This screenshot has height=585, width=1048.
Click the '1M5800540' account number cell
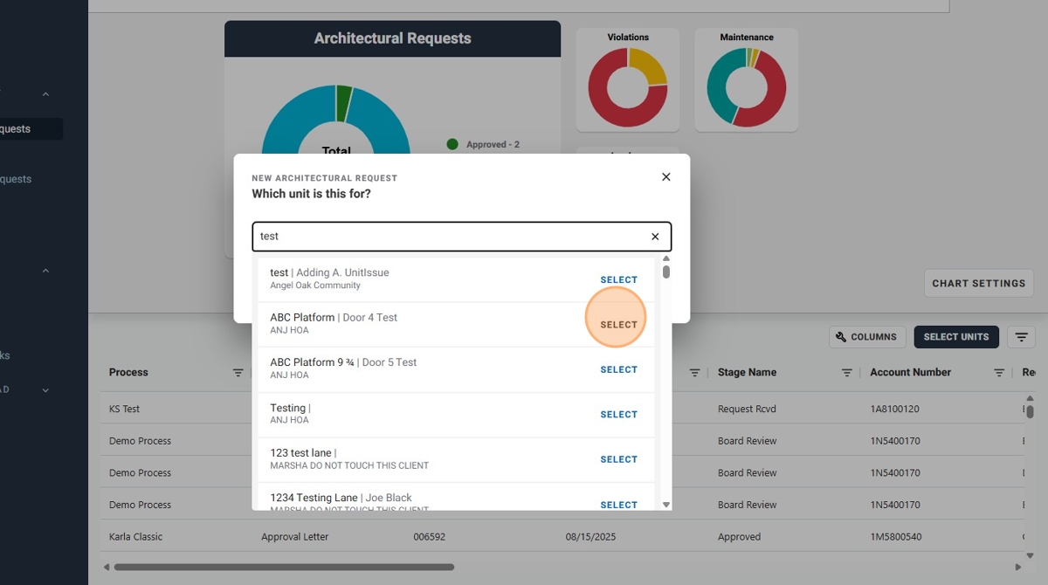coord(895,537)
